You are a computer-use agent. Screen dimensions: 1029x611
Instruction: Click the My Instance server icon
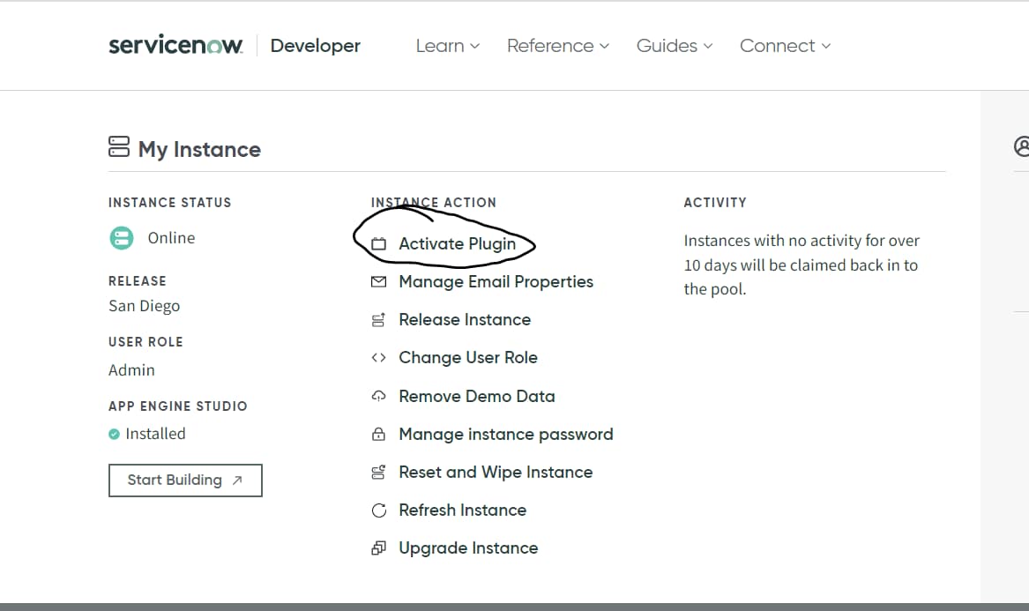[119, 147]
